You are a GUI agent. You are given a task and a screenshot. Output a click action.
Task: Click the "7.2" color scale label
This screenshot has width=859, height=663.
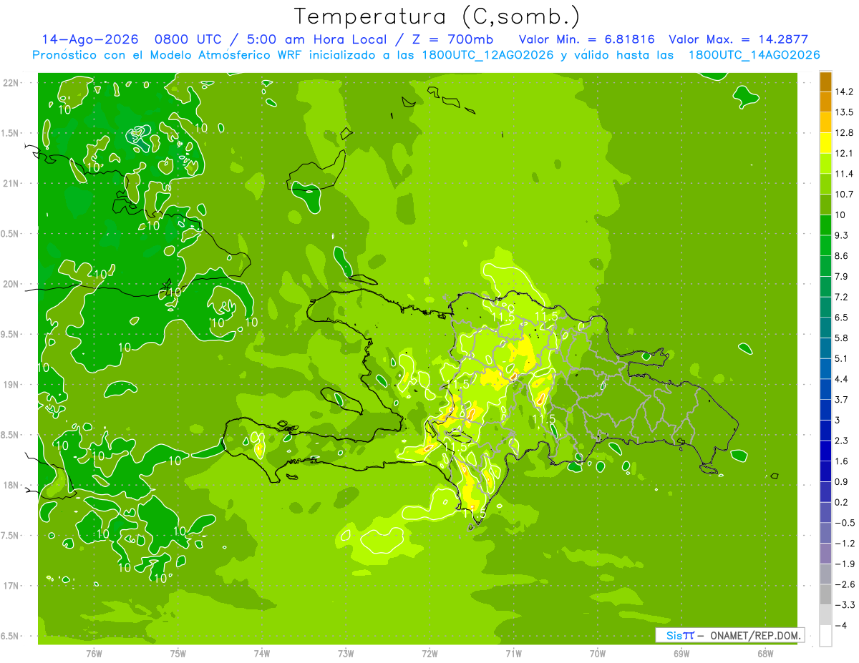point(840,297)
